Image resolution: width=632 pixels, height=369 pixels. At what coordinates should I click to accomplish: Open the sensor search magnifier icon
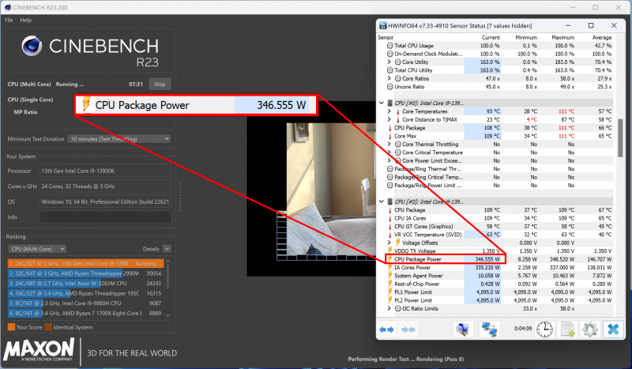pos(463,329)
